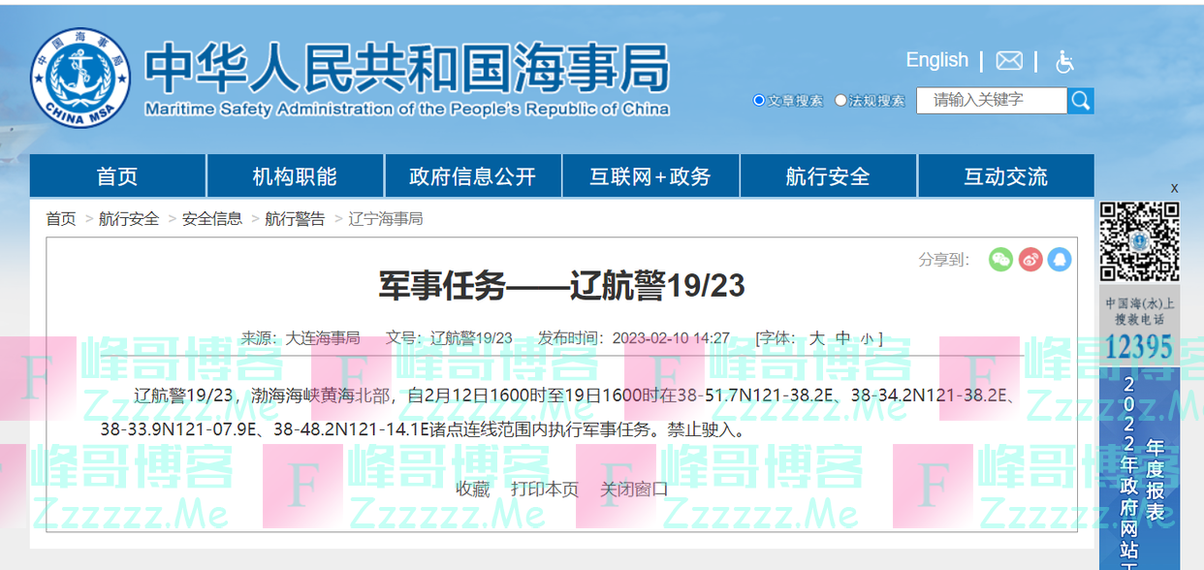Open the email envelope icon
This screenshot has height=570, width=1204.
[1009, 61]
